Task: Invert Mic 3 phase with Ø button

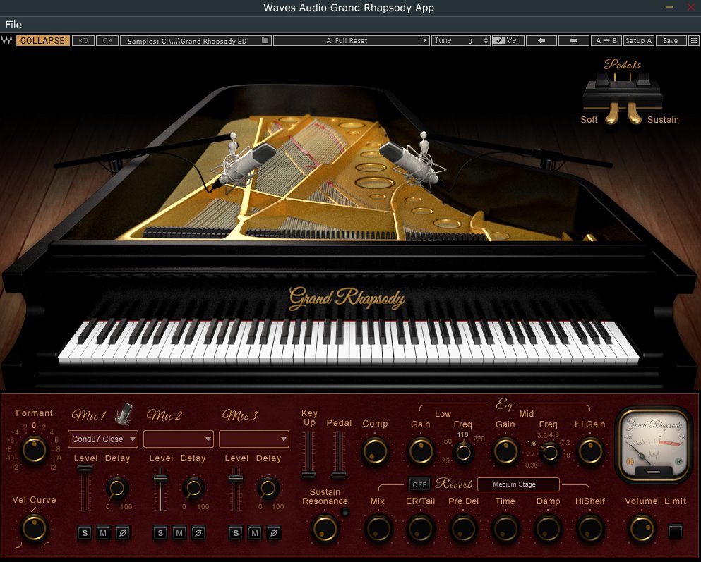Action: pyautogui.click(x=274, y=532)
